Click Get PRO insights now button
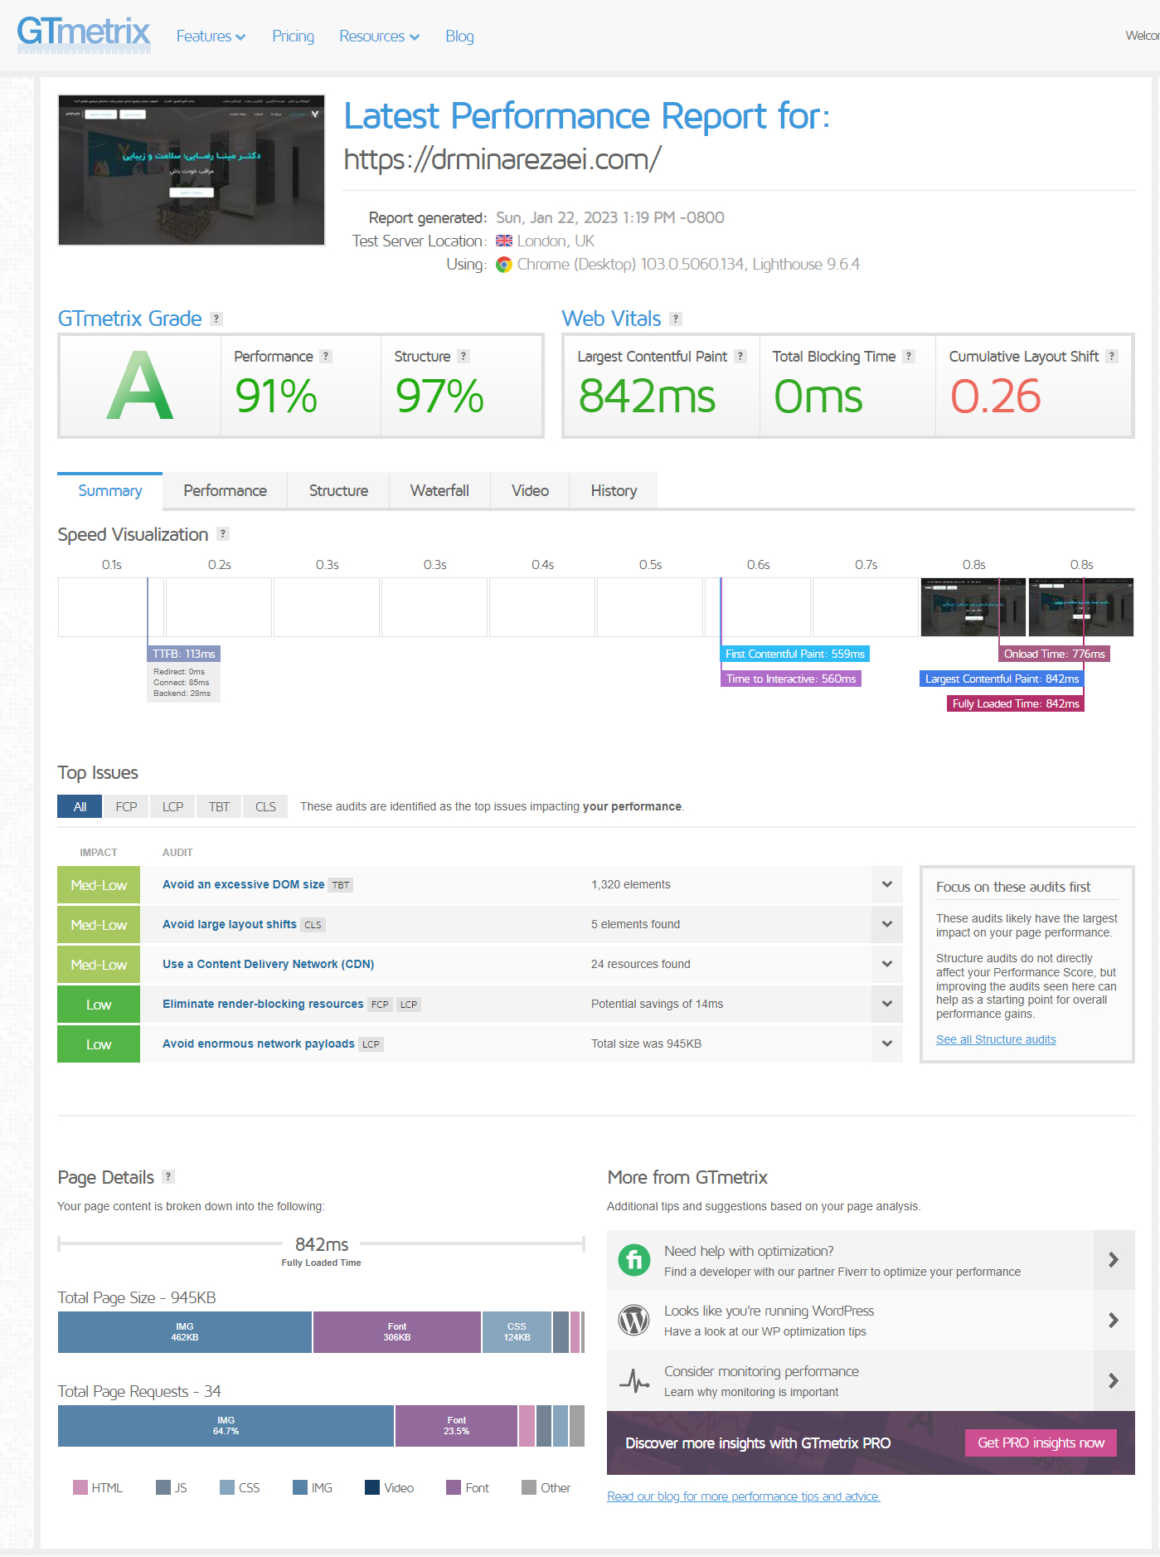Image resolution: width=1160 pixels, height=1557 pixels. [x=1041, y=1443]
